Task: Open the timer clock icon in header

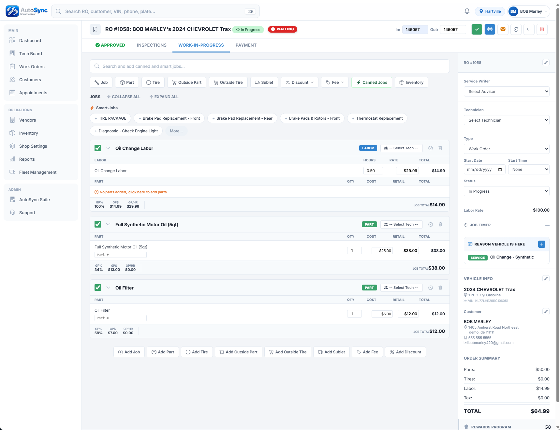Action: point(516,29)
